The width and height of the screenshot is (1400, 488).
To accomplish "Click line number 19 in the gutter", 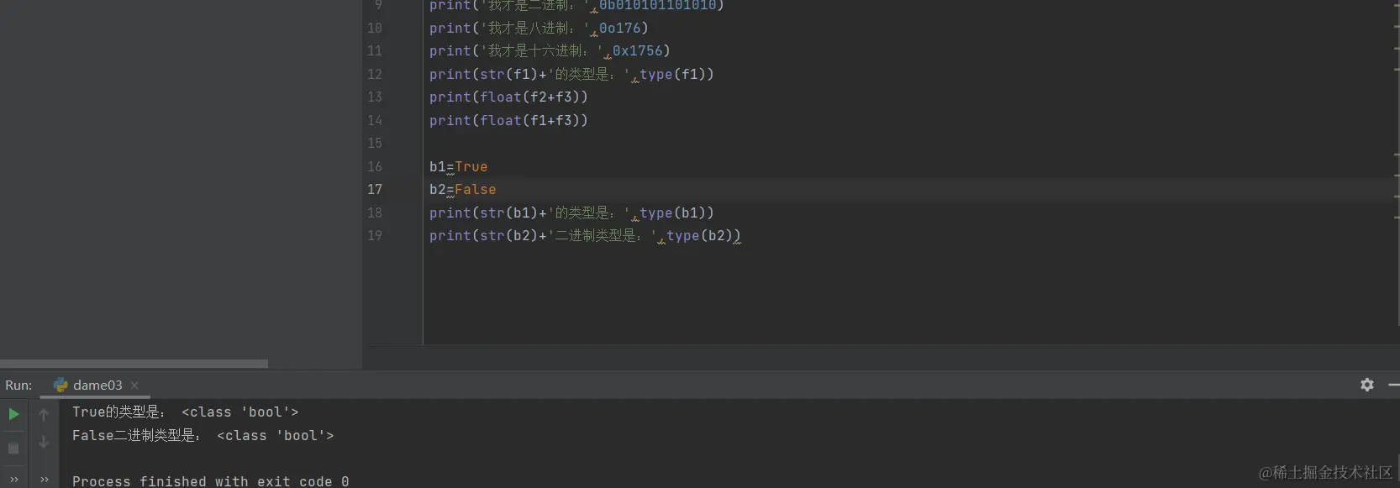I will 375,236.
